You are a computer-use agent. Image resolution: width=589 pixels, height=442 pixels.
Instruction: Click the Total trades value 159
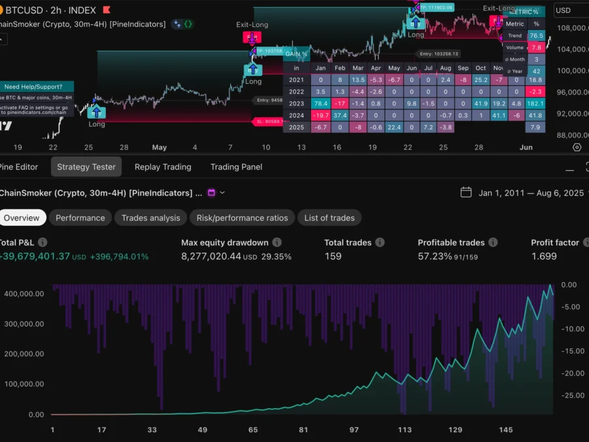[333, 256]
